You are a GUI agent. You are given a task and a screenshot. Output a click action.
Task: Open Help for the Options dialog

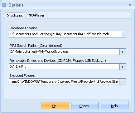pos(115,106)
